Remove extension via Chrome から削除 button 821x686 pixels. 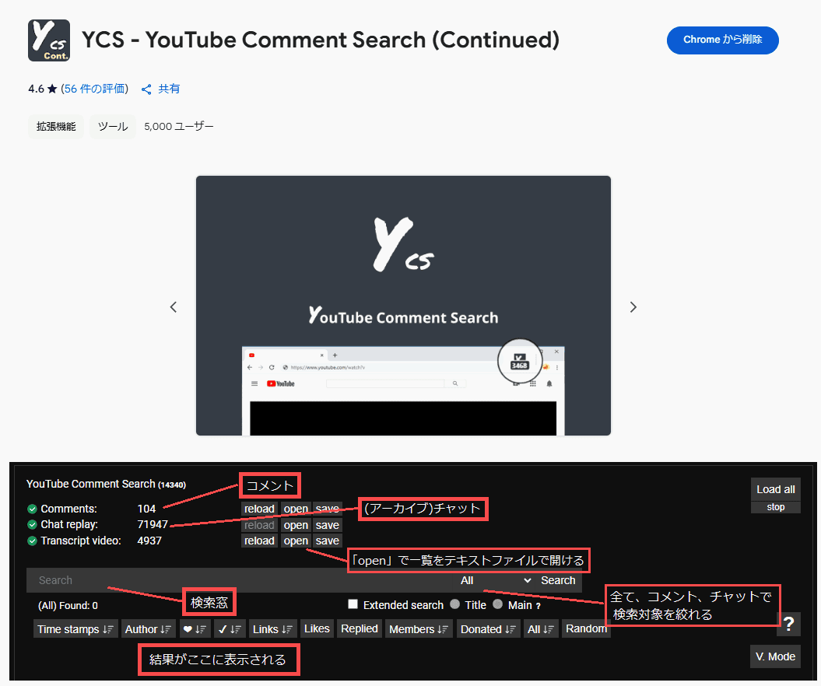pyautogui.click(x=723, y=40)
